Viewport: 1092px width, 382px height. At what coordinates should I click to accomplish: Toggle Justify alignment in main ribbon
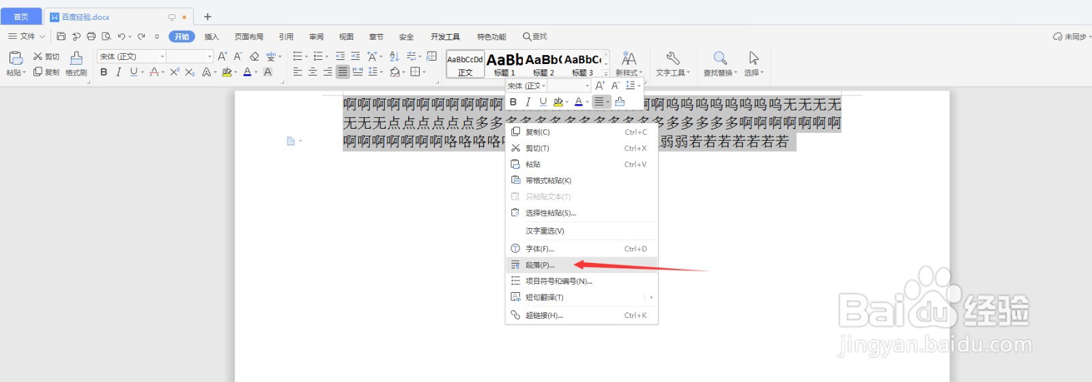[x=343, y=71]
